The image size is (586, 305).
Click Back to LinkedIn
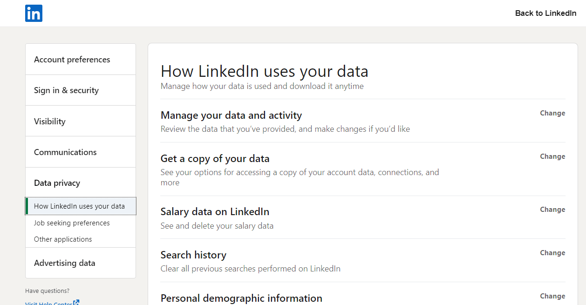click(545, 13)
